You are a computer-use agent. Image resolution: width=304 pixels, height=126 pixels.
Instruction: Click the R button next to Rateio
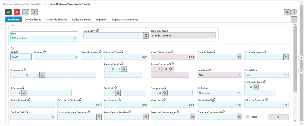[x=278, y=117]
